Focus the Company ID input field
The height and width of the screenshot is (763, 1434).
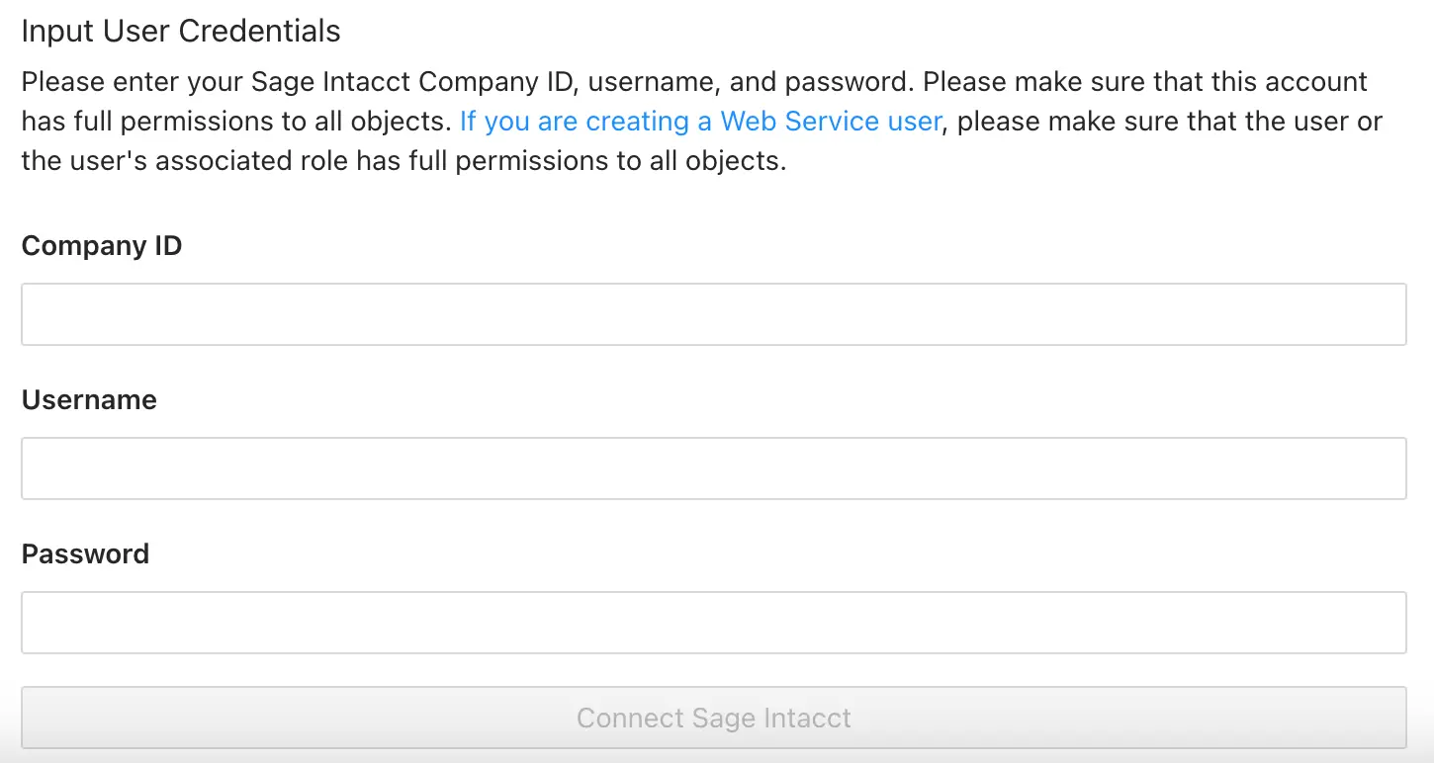point(713,314)
